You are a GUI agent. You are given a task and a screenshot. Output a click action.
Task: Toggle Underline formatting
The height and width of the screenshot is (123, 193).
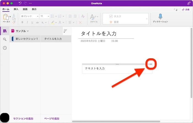click(32, 22)
